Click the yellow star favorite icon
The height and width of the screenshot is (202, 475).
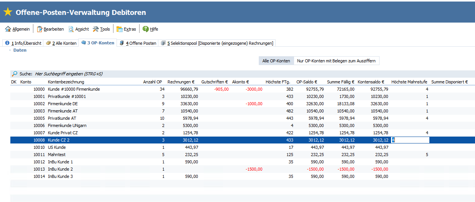(8, 12)
